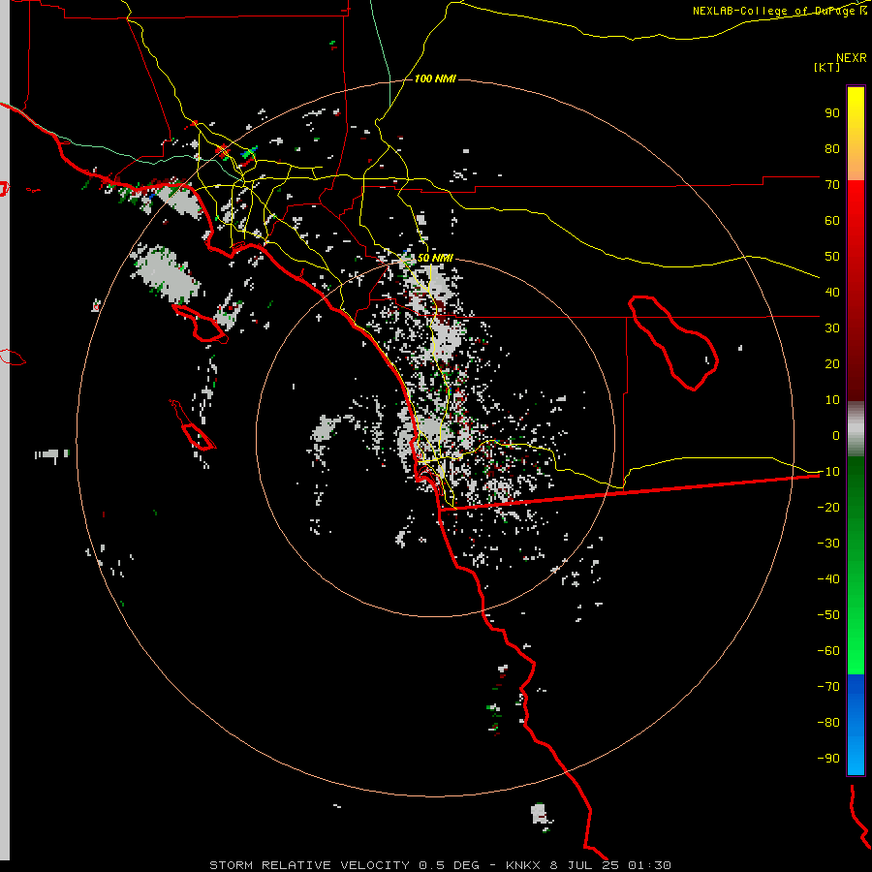Screen dimensions: 872x872
Task: Click the positive 60 scale value
Action: (x=832, y=220)
